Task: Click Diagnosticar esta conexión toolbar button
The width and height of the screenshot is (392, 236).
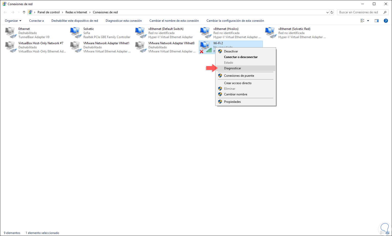Action: 124,21
